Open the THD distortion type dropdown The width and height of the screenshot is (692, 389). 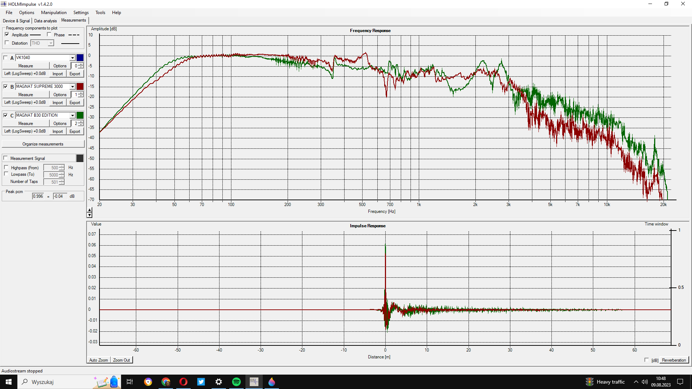click(x=51, y=43)
